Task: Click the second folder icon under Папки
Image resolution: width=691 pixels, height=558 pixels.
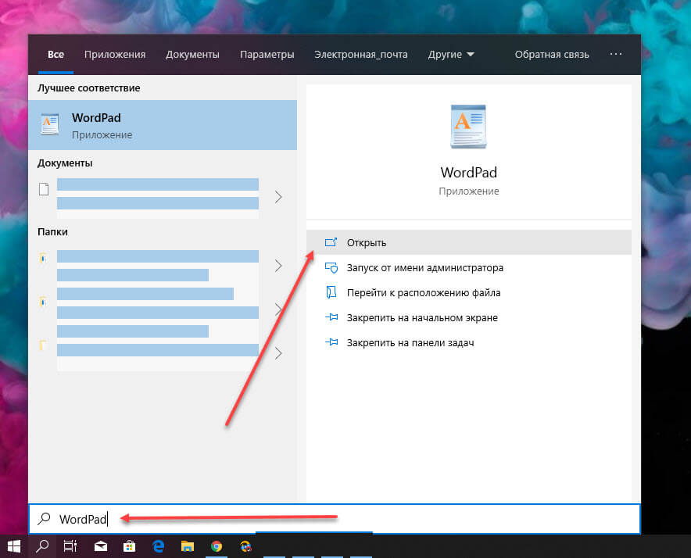Action: point(43,302)
